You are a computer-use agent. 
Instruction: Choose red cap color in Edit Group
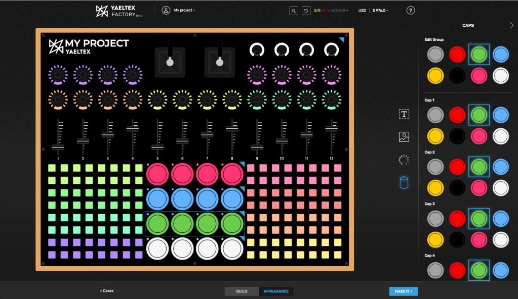tap(457, 55)
